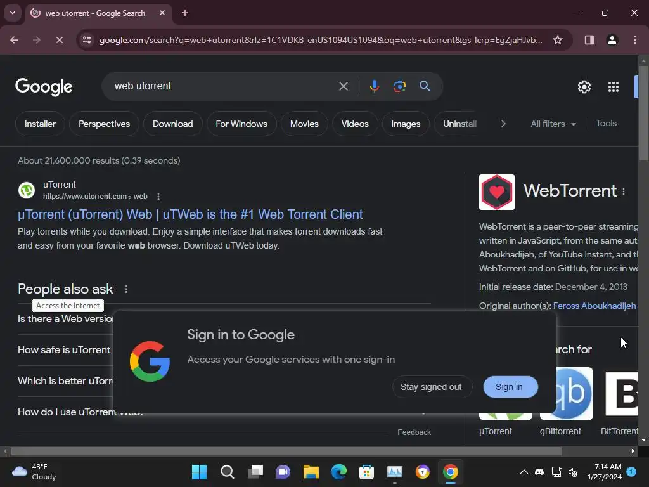Select the Movies filter chip
This screenshot has width=649, height=487.
point(304,124)
